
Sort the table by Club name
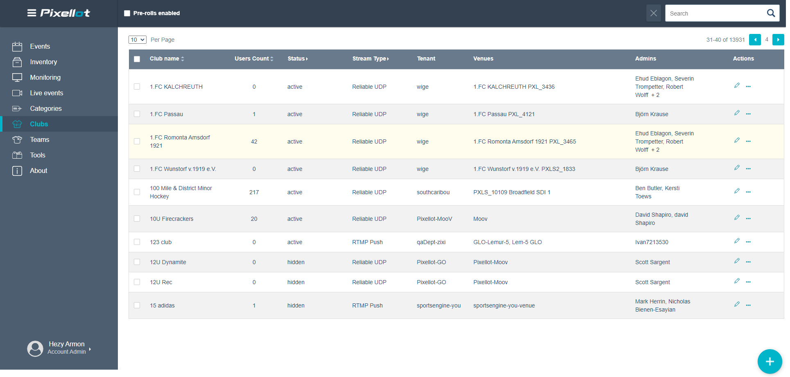coord(167,59)
